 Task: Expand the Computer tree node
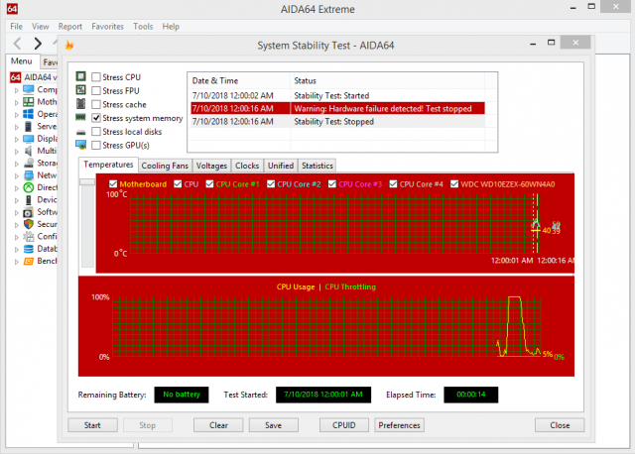click(x=17, y=89)
